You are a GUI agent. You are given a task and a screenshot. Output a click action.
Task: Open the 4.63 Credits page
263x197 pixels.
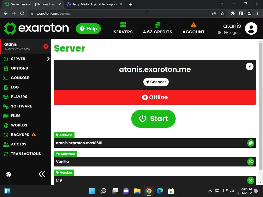coord(157,28)
